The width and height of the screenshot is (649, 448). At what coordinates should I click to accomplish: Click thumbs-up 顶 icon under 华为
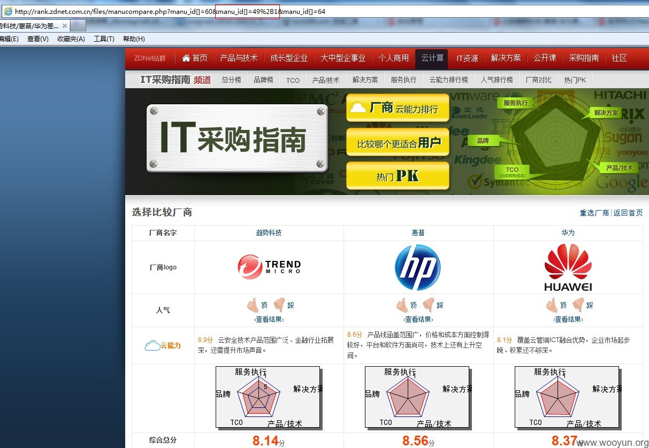point(552,305)
